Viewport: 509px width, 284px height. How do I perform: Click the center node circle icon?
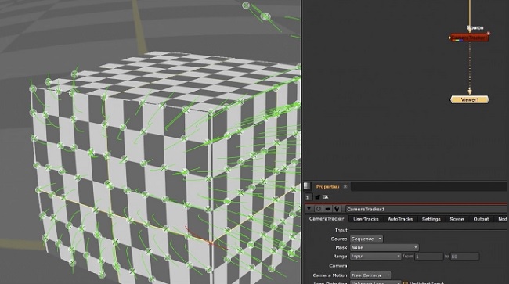point(319,209)
